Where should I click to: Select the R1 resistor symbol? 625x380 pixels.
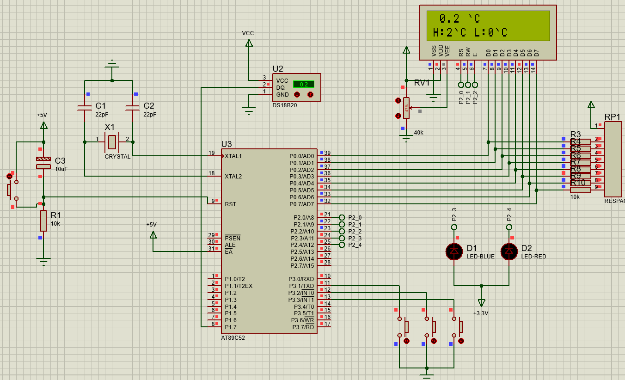(x=43, y=221)
